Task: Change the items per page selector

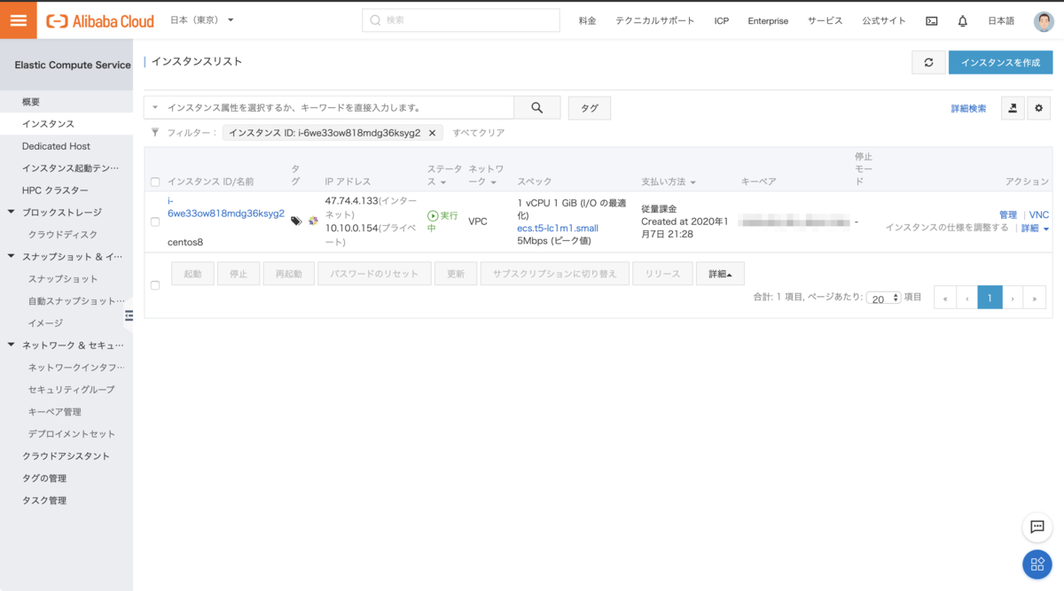Action: (884, 299)
